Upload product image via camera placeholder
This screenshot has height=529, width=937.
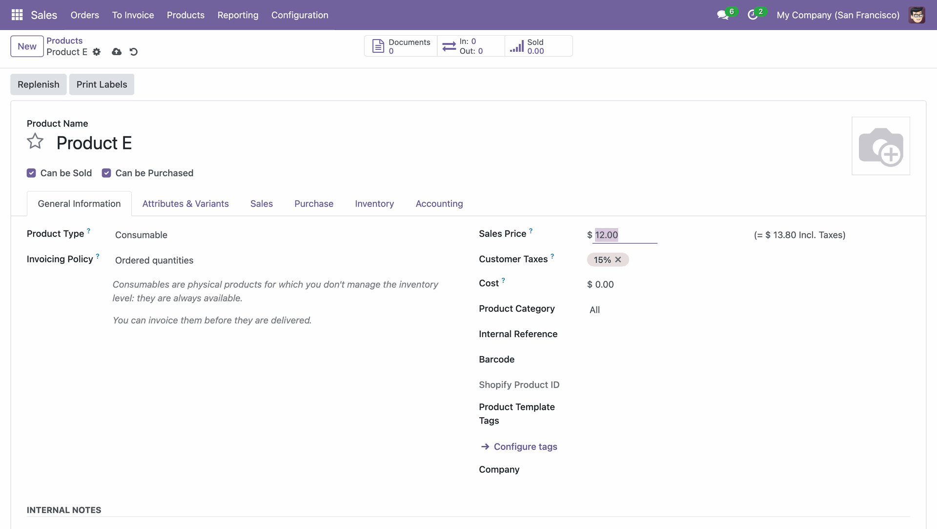[880, 146]
